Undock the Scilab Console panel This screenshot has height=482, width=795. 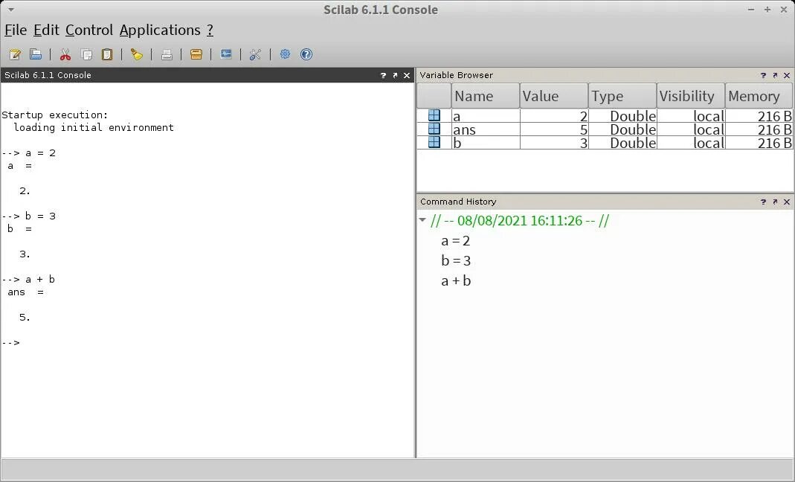(395, 75)
